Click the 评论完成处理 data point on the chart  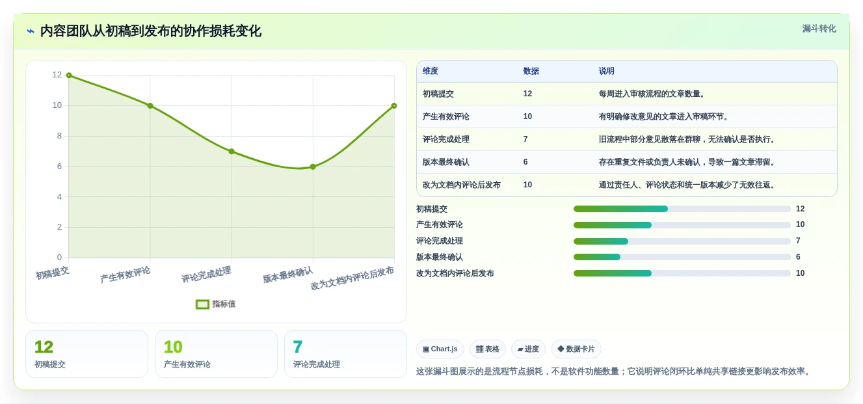(x=232, y=152)
